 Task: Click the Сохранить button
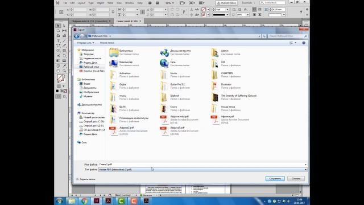(275, 178)
